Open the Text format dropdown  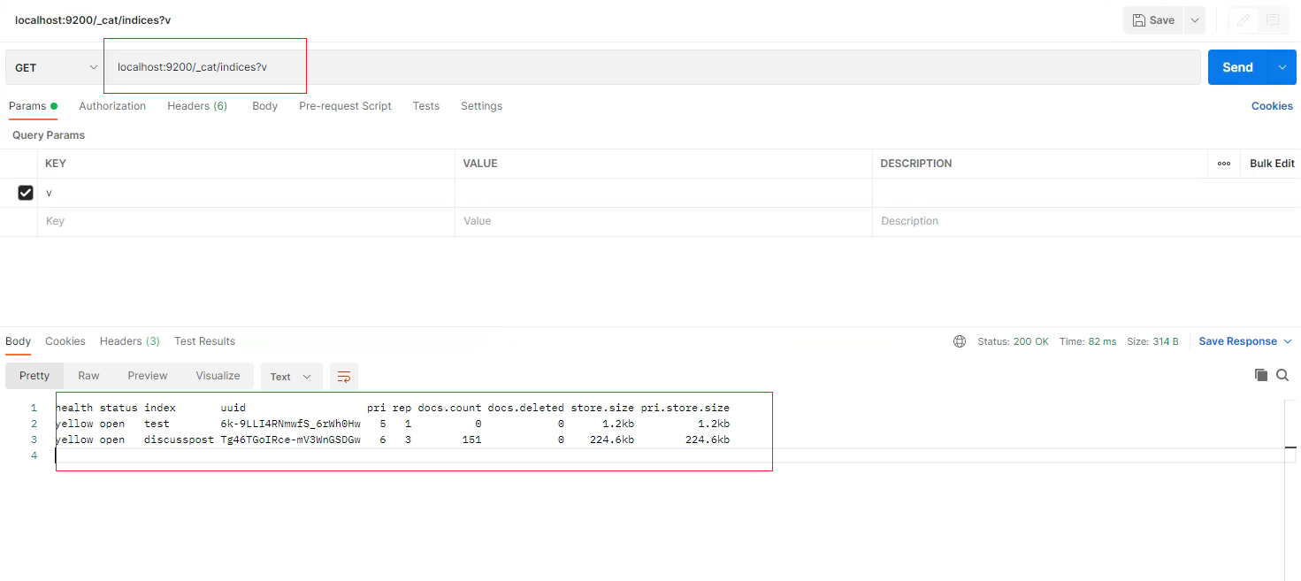(x=291, y=377)
